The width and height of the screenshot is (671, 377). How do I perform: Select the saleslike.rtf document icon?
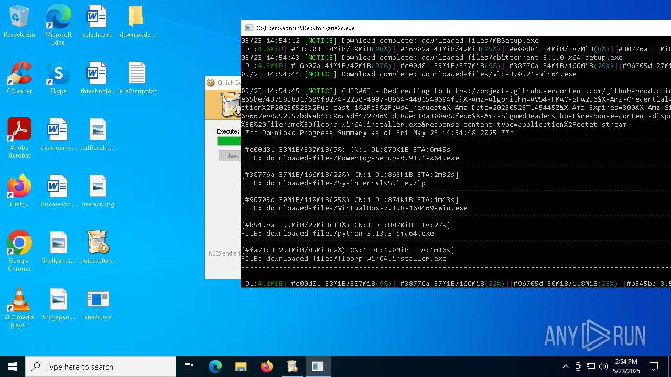pyautogui.click(x=98, y=22)
